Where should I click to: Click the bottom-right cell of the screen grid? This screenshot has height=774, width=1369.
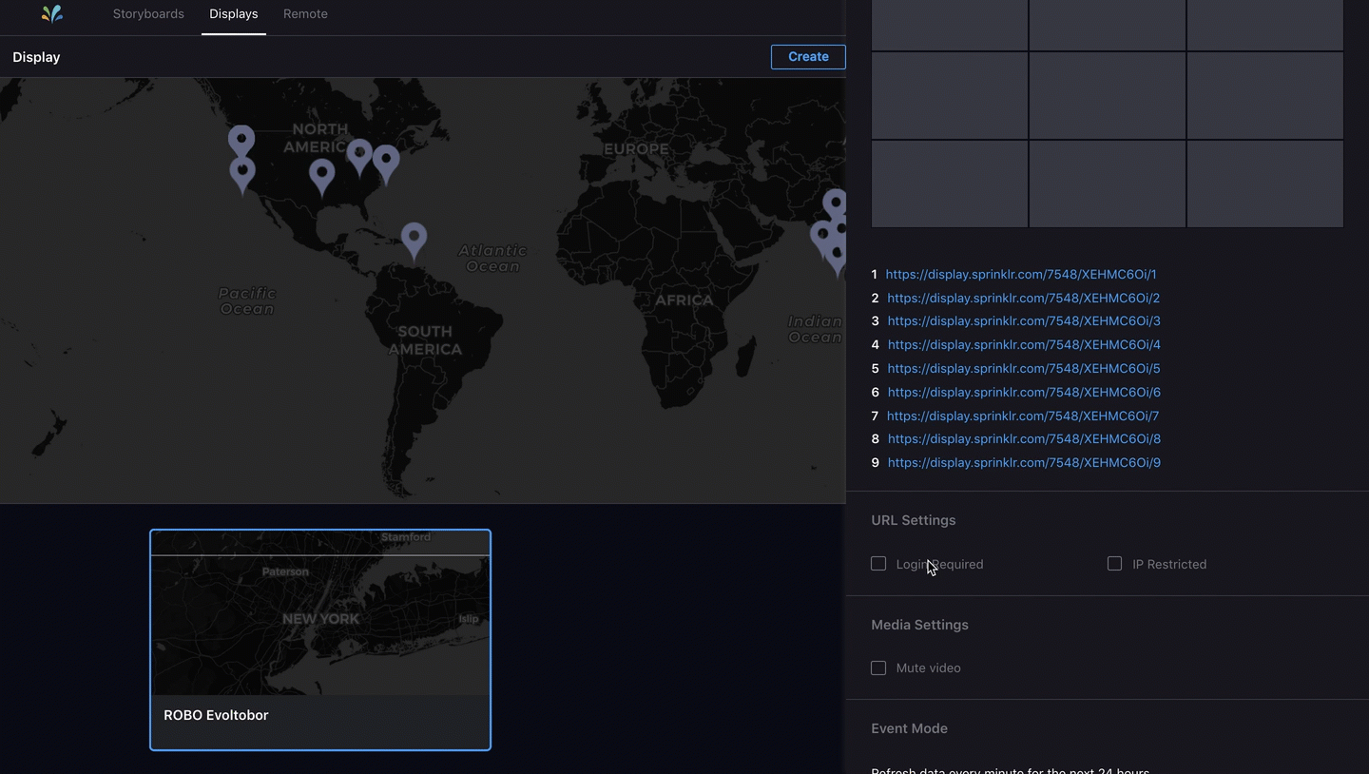(1264, 184)
